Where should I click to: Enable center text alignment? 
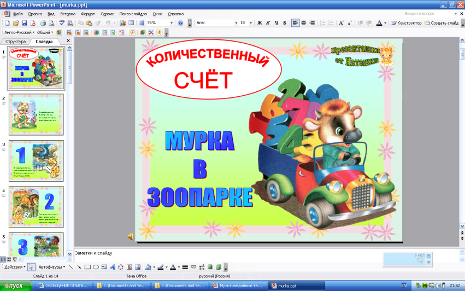pos(304,23)
